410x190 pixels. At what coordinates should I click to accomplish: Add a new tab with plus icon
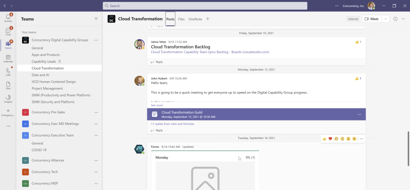[207, 19]
